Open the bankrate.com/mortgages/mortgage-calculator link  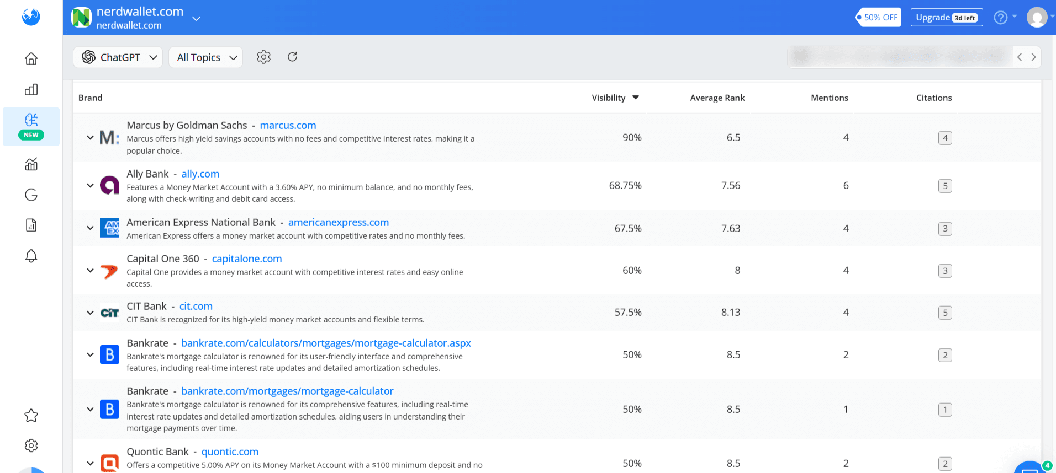[287, 391]
